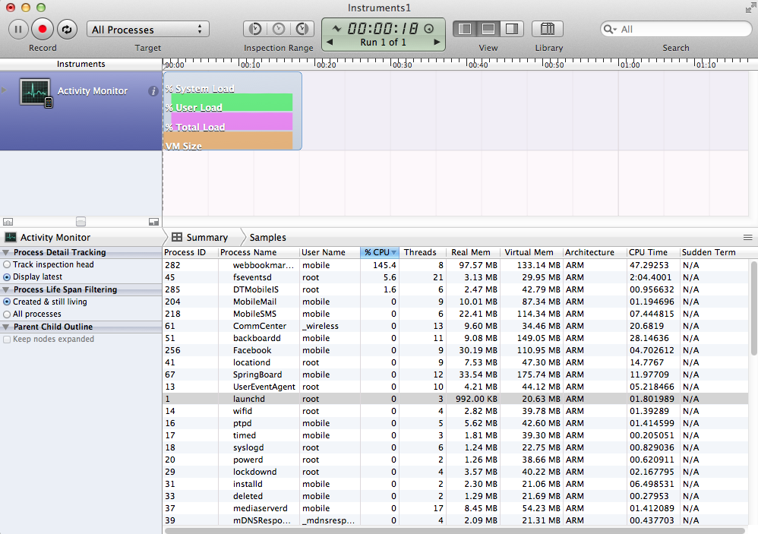
Task: Select the Samples view breadcrumb
Action: (x=268, y=237)
